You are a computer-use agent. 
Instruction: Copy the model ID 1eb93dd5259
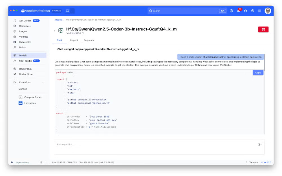[83, 33]
